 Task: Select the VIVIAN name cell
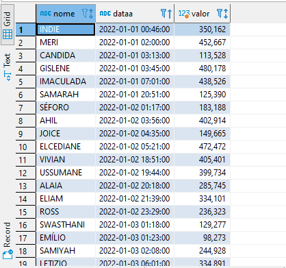[66, 160]
